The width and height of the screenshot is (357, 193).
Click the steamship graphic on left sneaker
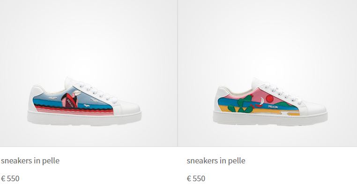click(x=70, y=101)
